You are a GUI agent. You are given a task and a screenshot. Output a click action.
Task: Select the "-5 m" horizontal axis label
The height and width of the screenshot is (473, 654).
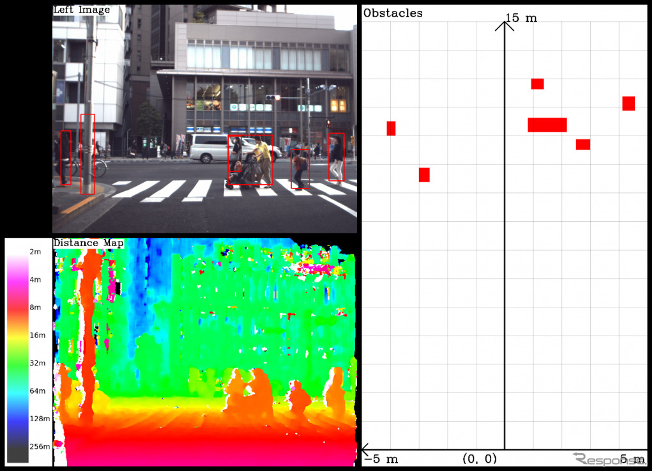point(381,459)
